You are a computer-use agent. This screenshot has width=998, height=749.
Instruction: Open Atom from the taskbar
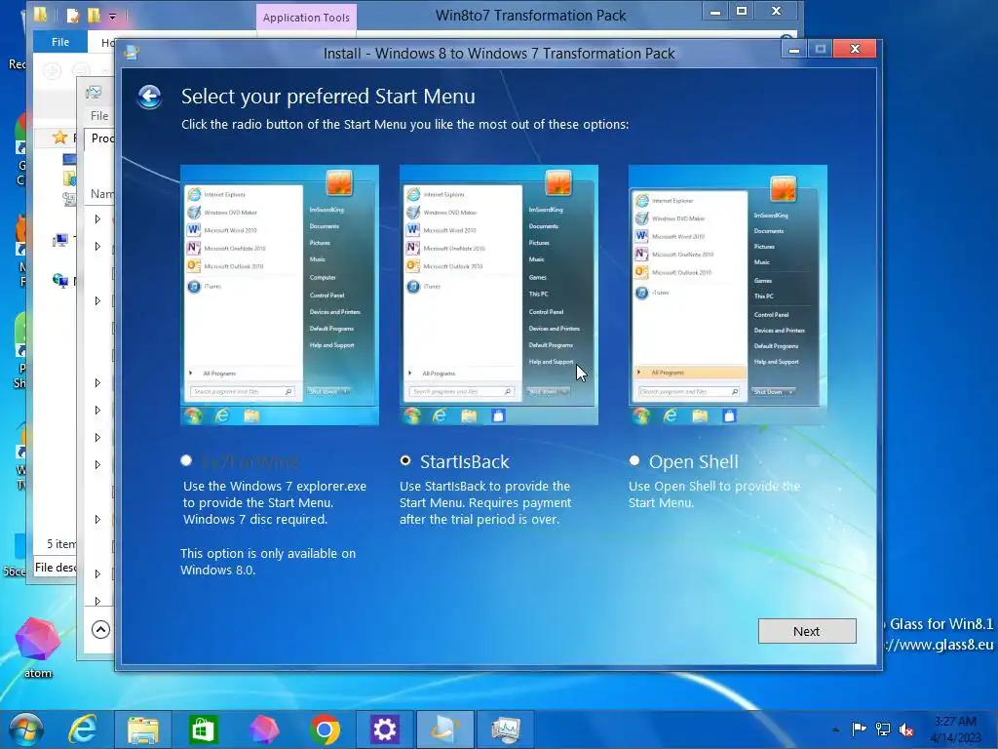click(264, 729)
